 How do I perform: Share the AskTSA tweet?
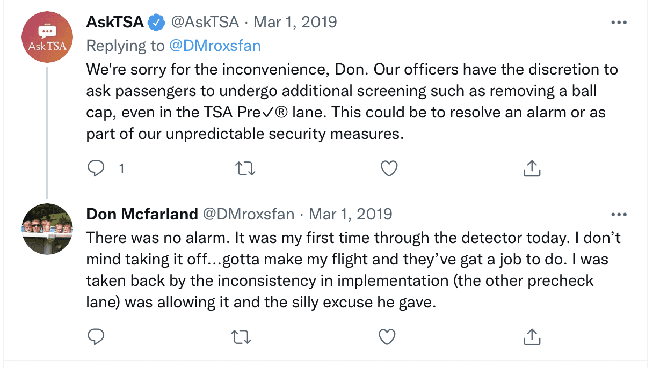pos(531,168)
